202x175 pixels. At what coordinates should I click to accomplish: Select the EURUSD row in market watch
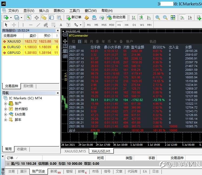coord(14,47)
